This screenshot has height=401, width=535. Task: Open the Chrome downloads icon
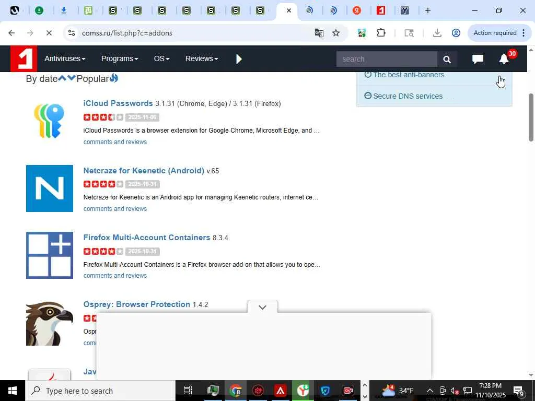click(437, 33)
